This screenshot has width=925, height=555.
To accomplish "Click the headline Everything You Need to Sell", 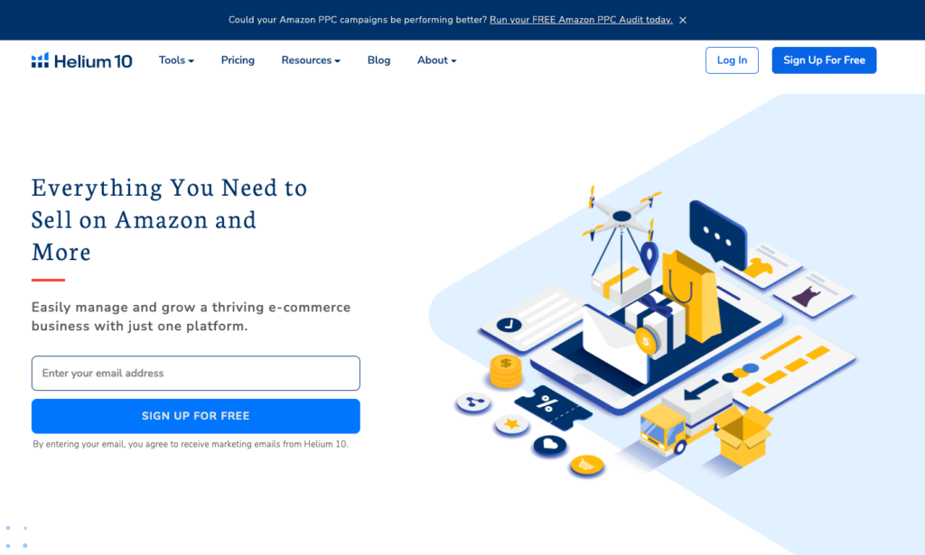I will 169,219.
